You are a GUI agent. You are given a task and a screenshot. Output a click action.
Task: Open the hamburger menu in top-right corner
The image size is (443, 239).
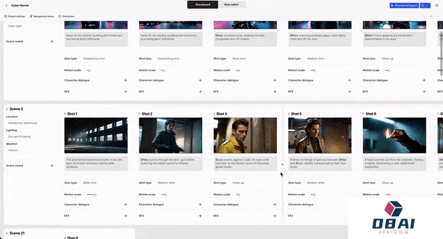(x=437, y=6)
